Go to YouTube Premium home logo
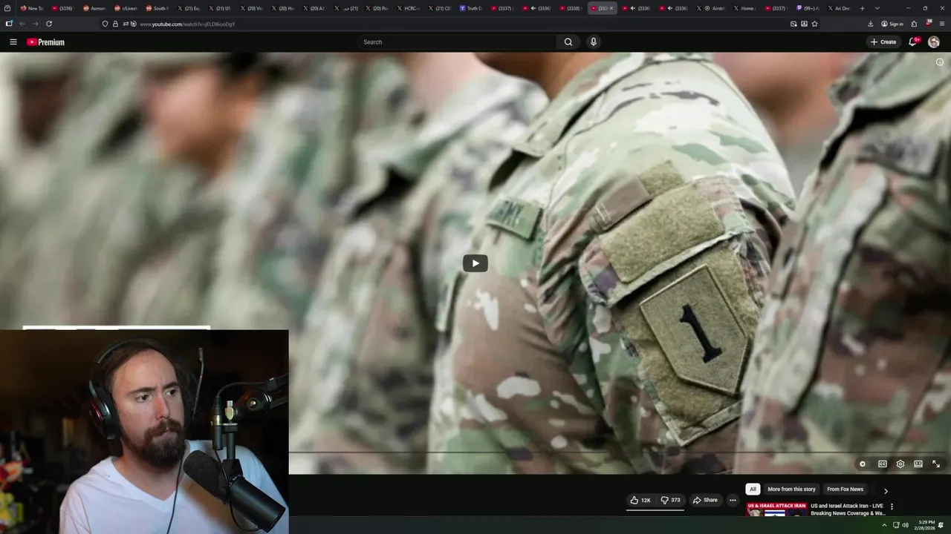951x534 pixels. point(45,42)
